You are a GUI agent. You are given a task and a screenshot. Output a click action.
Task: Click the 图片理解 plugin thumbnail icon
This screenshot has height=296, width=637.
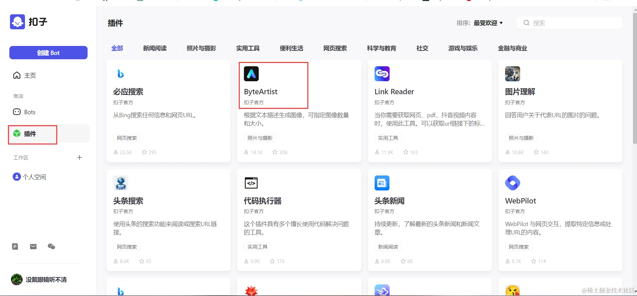[x=512, y=74]
